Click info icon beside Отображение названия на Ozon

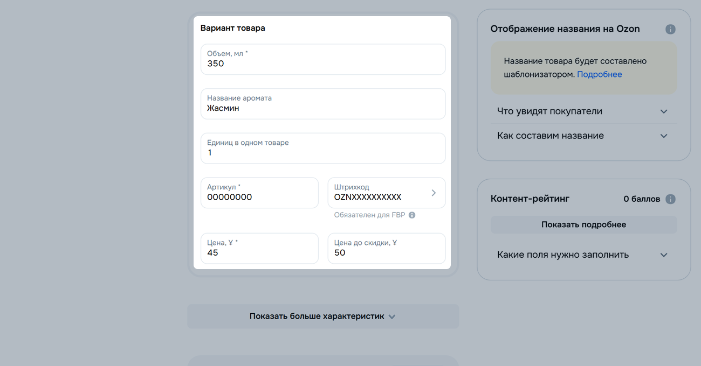(670, 29)
